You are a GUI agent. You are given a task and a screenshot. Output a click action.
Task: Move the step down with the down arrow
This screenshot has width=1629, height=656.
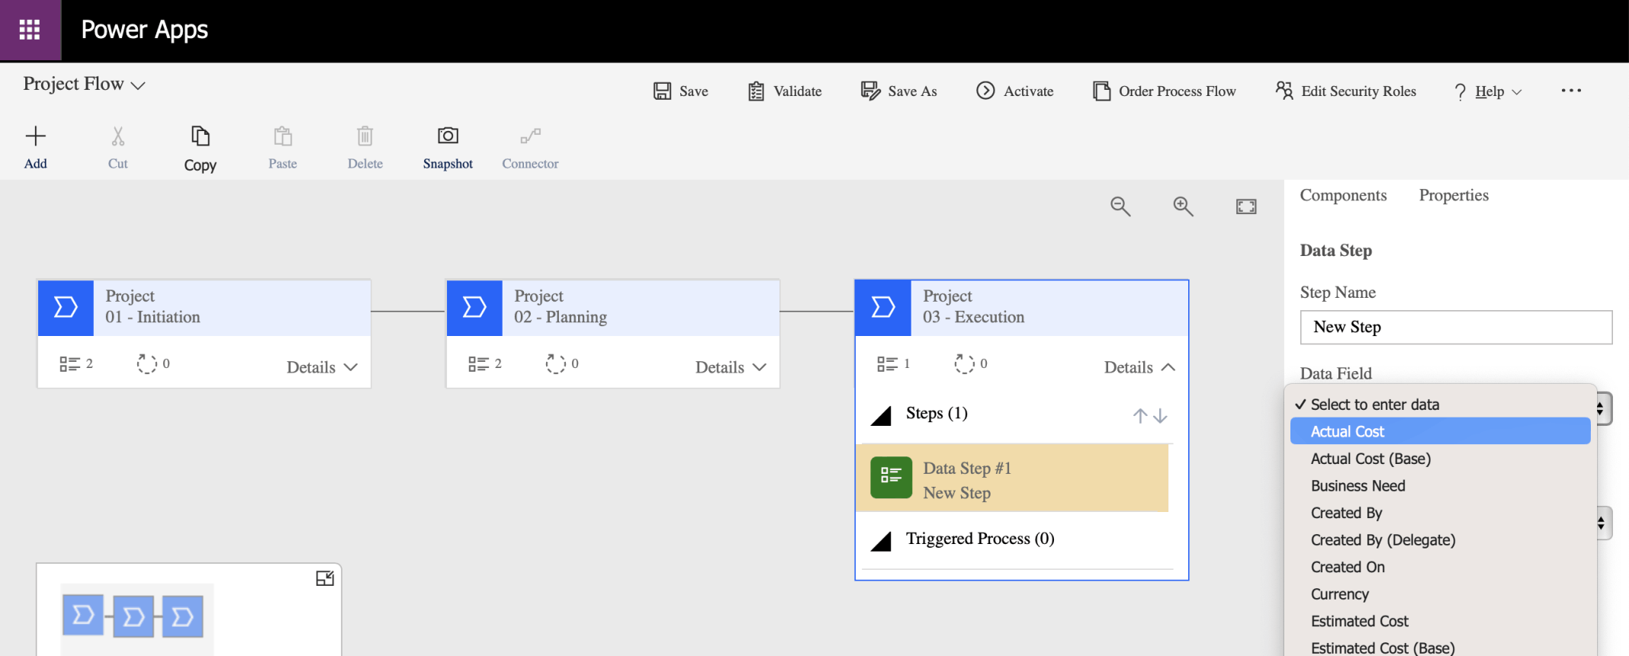click(x=1160, y=415)
